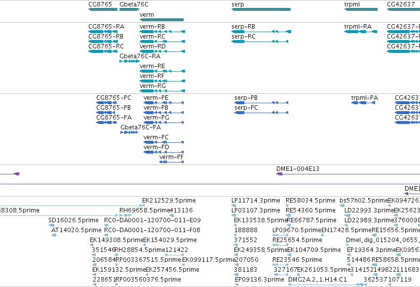The height and width of the screenshot is (287, 420).
Task: Select verm-RF transcript label
Action: pyautogui.click(x=152, y=76)
